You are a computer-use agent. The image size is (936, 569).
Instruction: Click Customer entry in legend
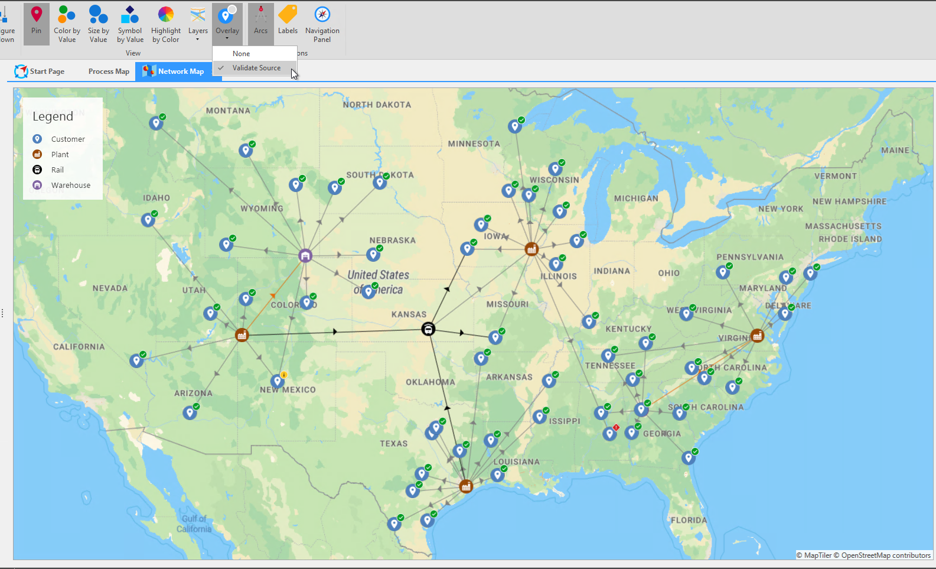coord(59,139)
